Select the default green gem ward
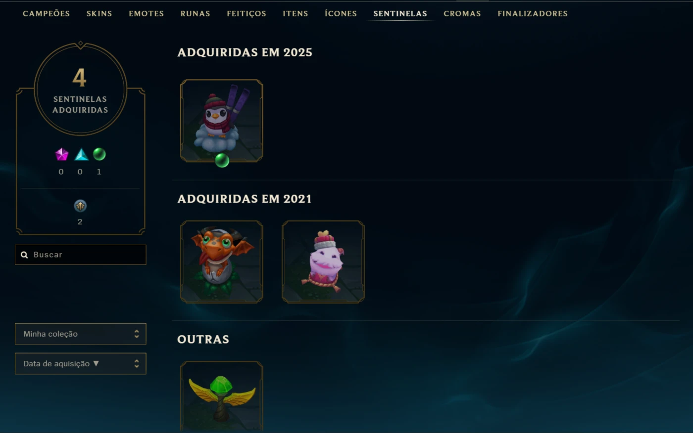 (222, 397)
